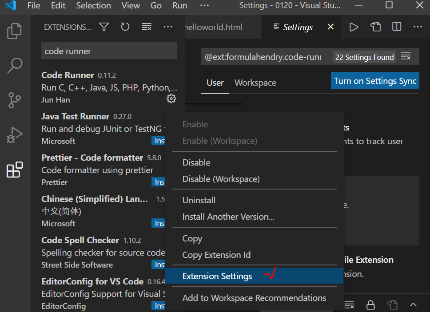
Task: Select Install Another Version... option
Action: pyautogui.click(x=254, y=217)
